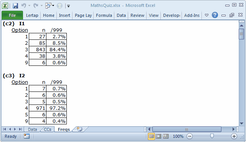Screen dimensions: 246x142
Task: Click the macro recording icon in status bar
Action: tap(26, 136)
